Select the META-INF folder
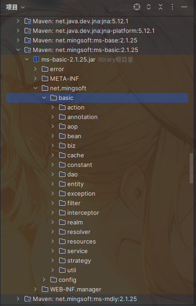 point(65,78)
